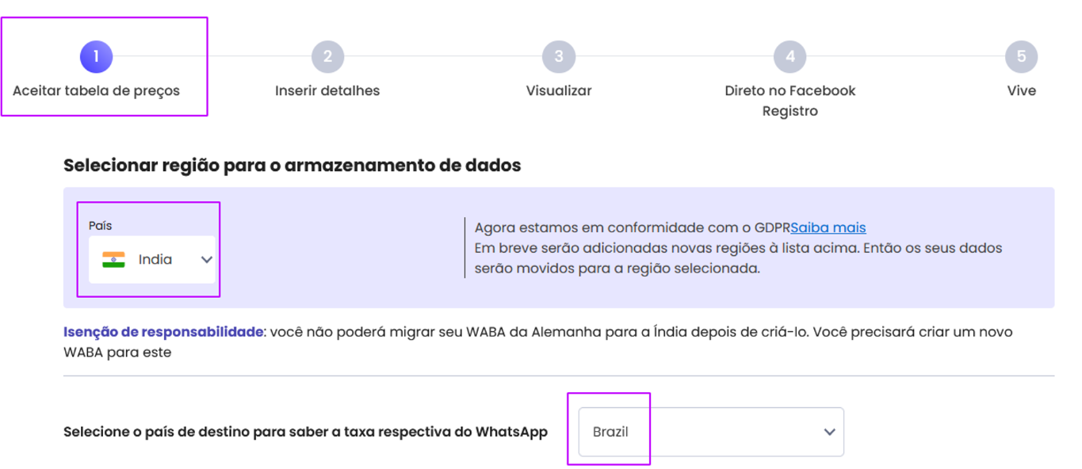Image resolution: width=1082 pixels, height=469 pixels.
Task: Click chevron arrow beside India
Action: tap(207, 260)
